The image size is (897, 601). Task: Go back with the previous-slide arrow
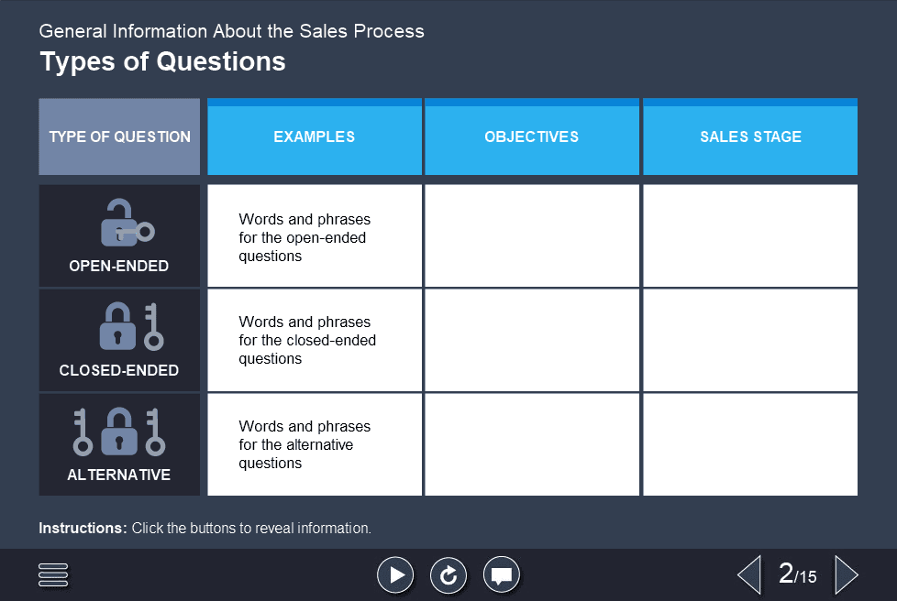point(748,574)
